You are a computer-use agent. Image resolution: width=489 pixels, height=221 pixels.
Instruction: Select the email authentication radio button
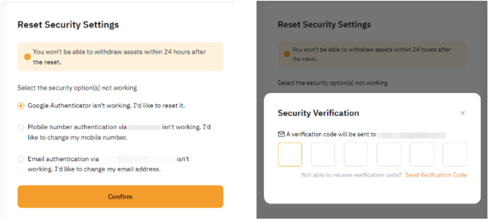tap(21, 159)
